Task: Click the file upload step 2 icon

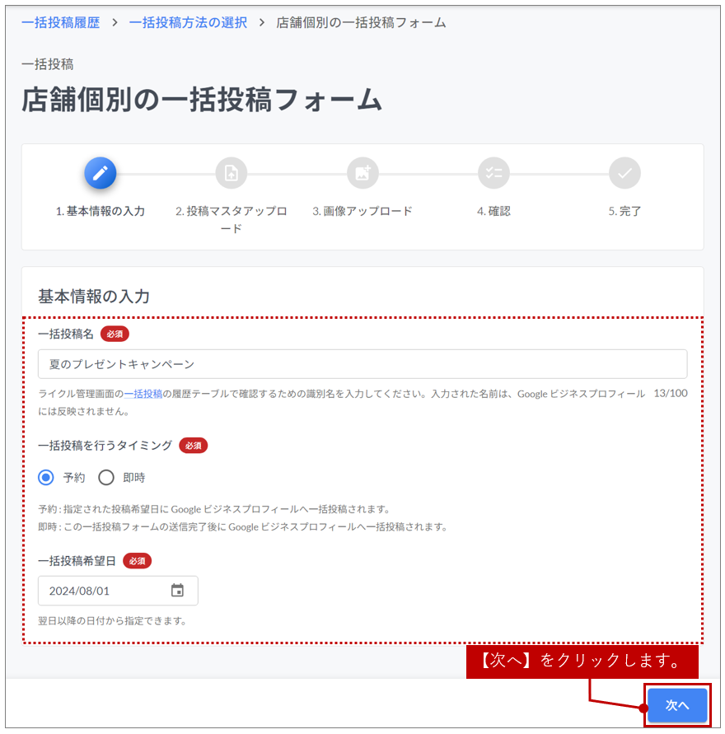Action: pyautogui.click(x=232, y=173)
